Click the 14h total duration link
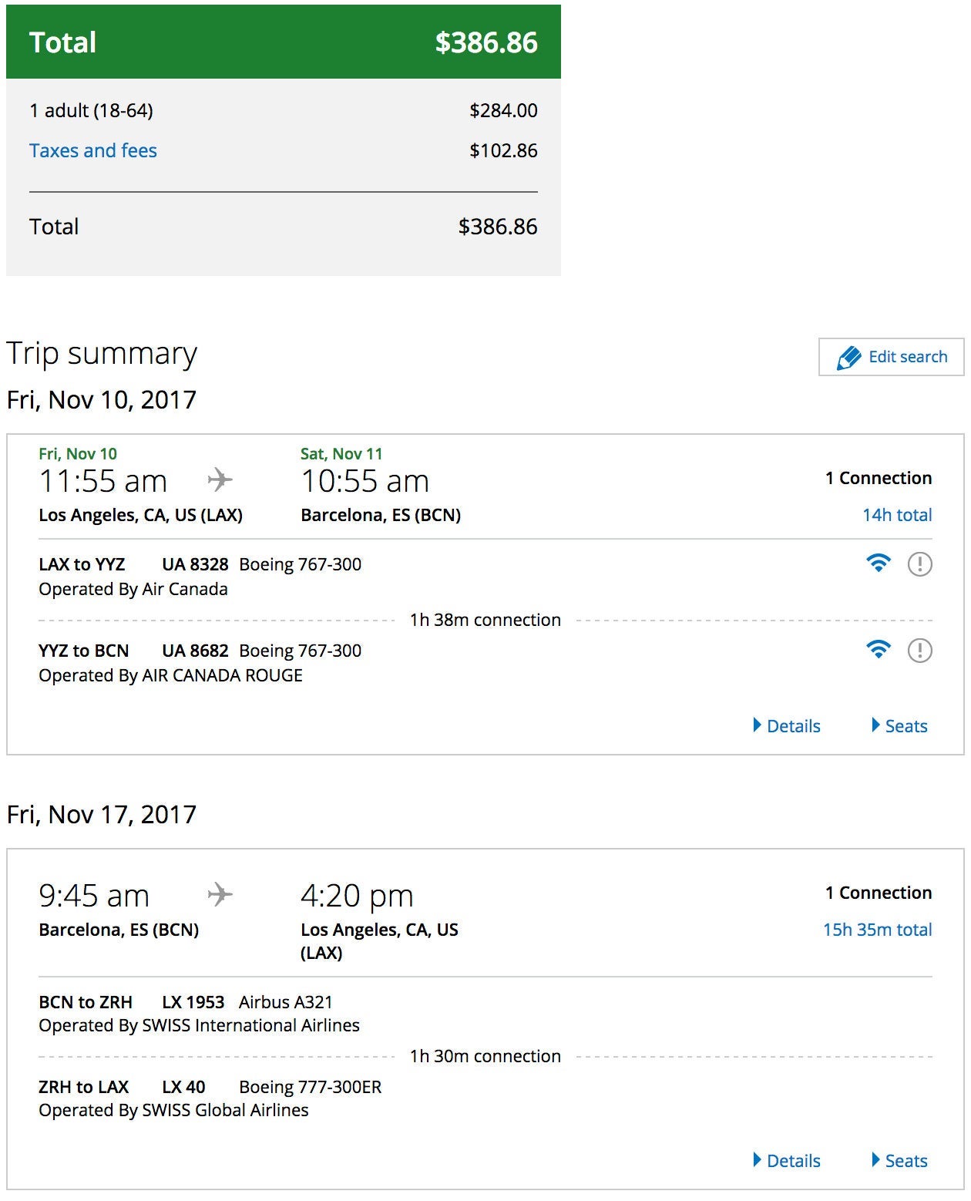Screen dimensions: 971x1201 pos(897,515)
